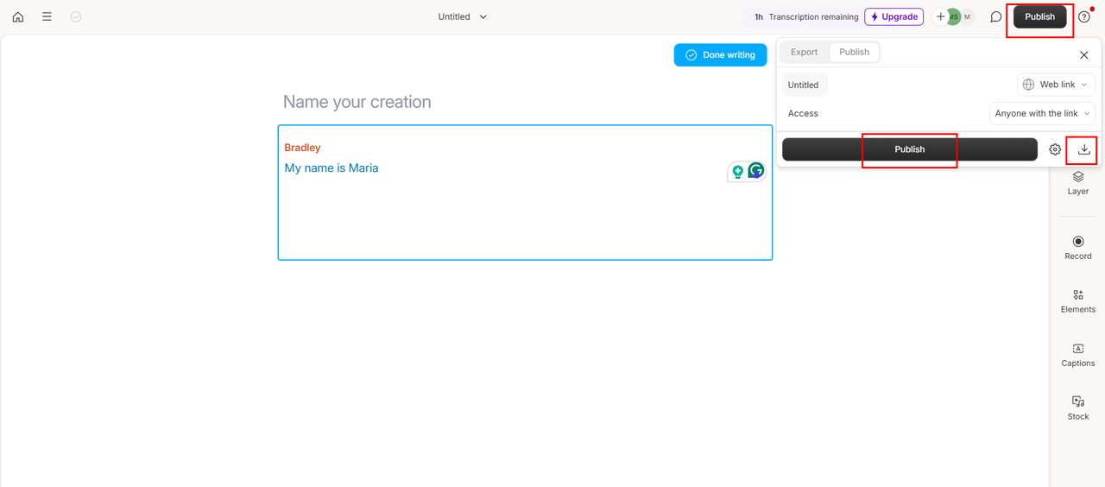Click the Upgrade button

tap(893, 16)
